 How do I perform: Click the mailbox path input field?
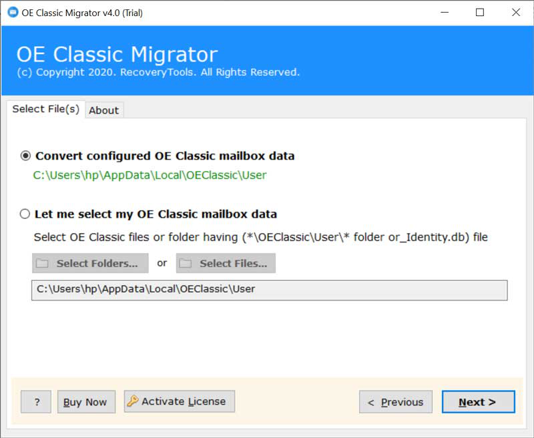270,290
